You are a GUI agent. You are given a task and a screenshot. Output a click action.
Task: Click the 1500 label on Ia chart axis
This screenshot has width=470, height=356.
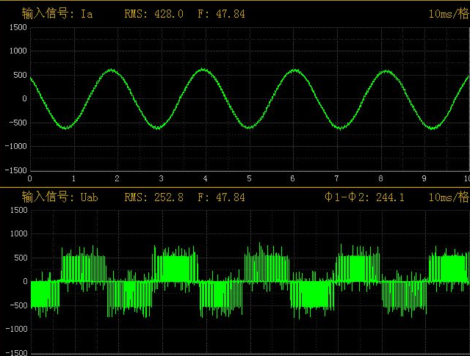pyautogui.click(x=17, y=27)
